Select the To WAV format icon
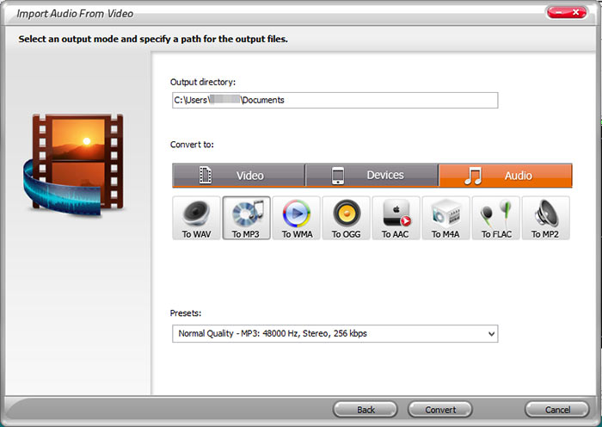The image size is (602, 427). pyautogui.click(x=197, y=218)
